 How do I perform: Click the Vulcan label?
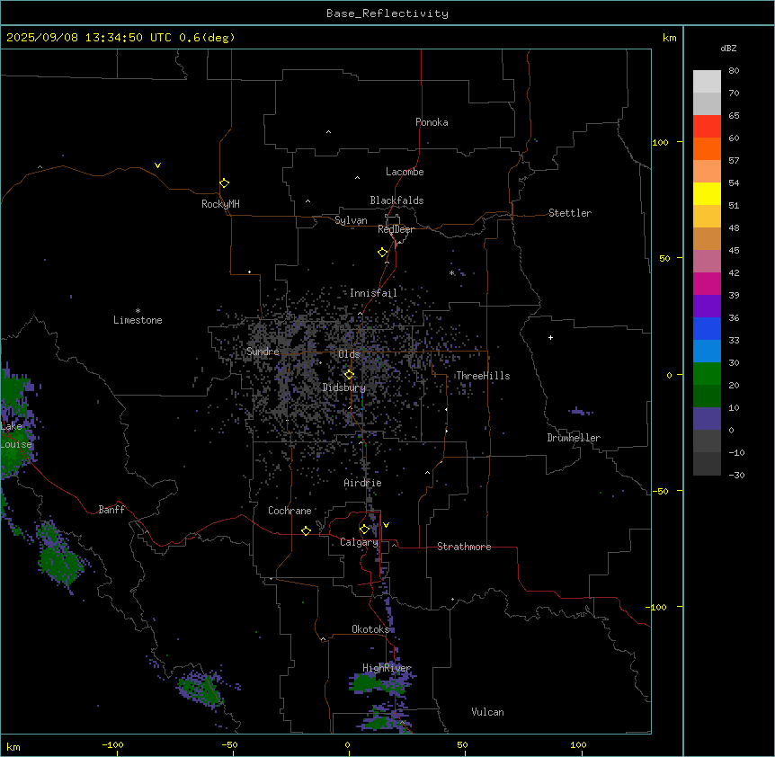487,712
